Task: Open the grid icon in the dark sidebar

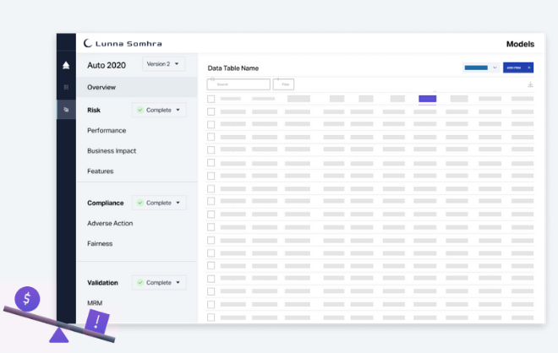Action: click(66, 87)
